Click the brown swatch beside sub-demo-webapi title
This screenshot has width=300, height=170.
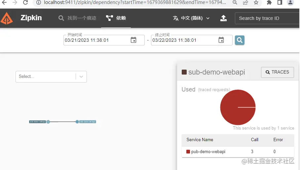point(184,72)
